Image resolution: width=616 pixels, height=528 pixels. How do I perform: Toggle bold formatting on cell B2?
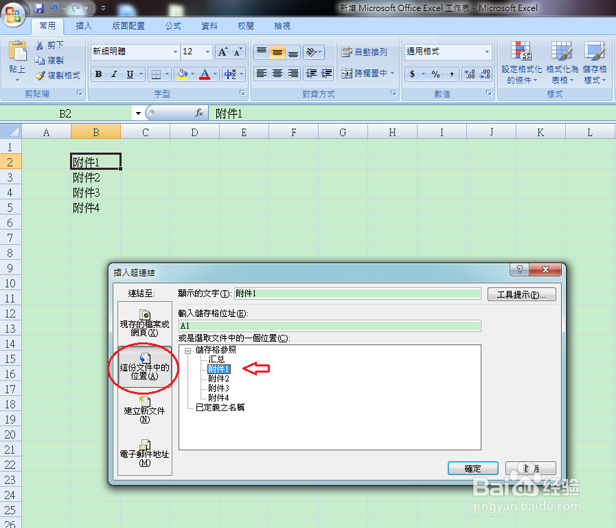[98, 73]
